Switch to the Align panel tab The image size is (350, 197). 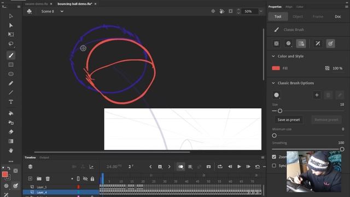[x=289, y=7]
